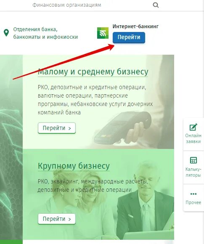This screenshot has height=244, width=204.
Task: Click the green abstract side banner
Action: (x=11, y=148)
